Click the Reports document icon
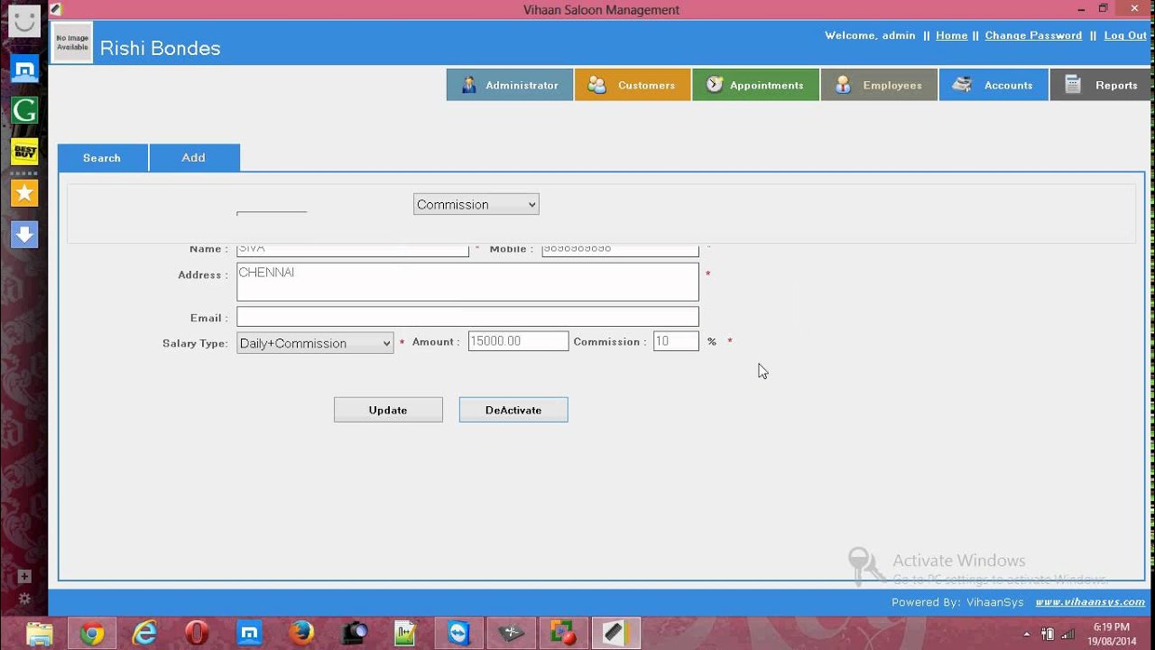This screenshot has width=1155, height=650. coord(1073,85)
